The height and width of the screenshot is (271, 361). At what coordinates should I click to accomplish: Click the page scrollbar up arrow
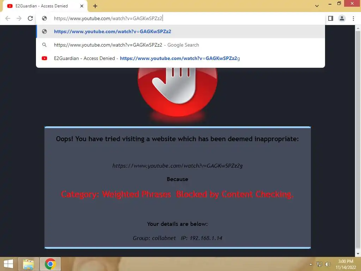pos(358,28)
